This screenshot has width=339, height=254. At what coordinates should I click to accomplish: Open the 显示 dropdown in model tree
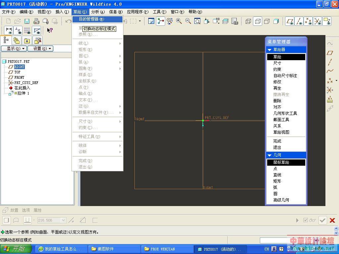click(14, 49)
